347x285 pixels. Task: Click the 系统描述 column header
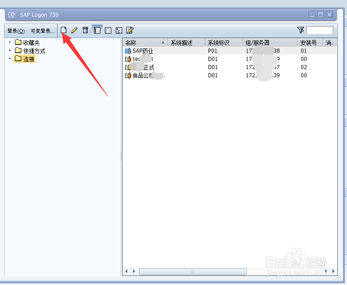[186, 43]
